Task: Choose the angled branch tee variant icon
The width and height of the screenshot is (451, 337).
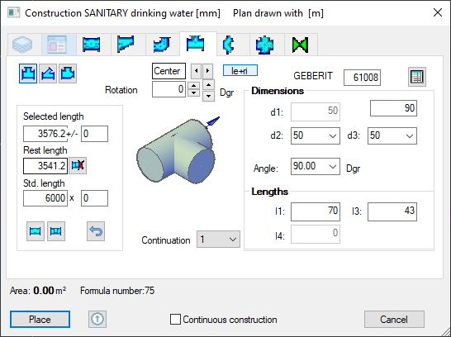Action: 48,74
